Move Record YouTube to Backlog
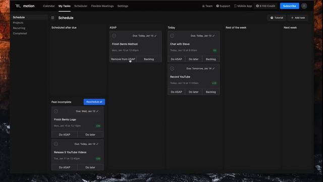 pyautogui.click(x=211, y=92)
